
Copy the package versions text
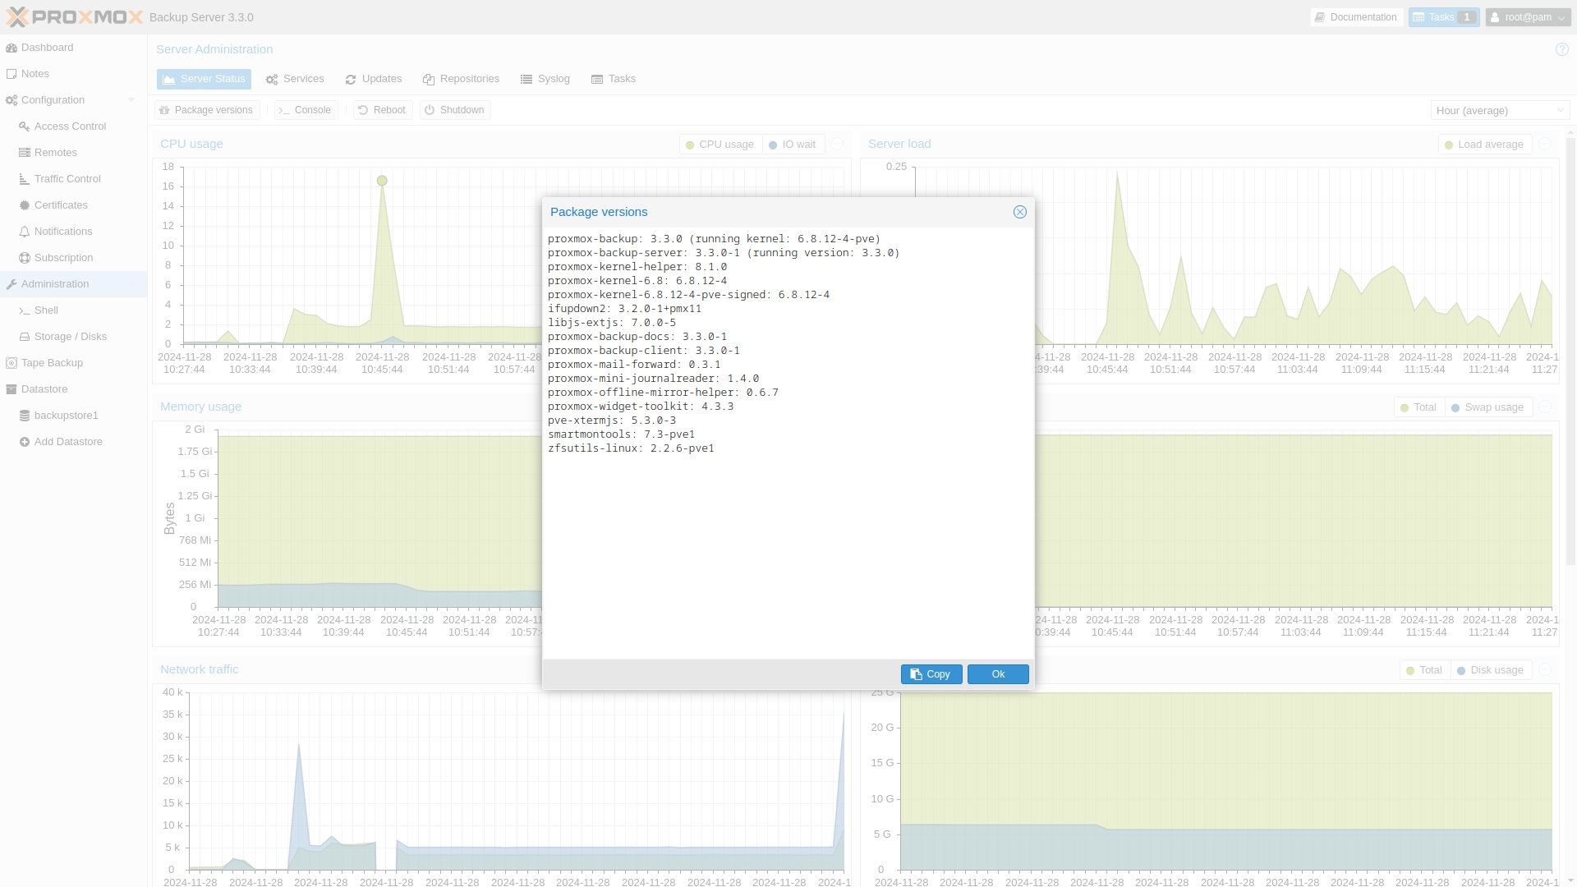[931, 673]
